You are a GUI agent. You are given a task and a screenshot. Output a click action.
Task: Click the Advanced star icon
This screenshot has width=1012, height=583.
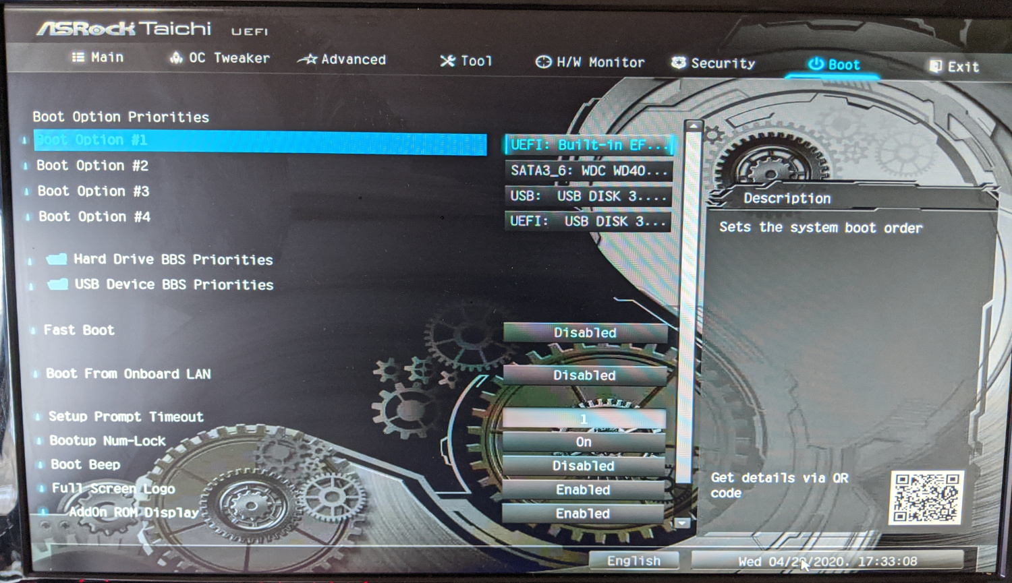pyautogui.click(x=308, y=59)
